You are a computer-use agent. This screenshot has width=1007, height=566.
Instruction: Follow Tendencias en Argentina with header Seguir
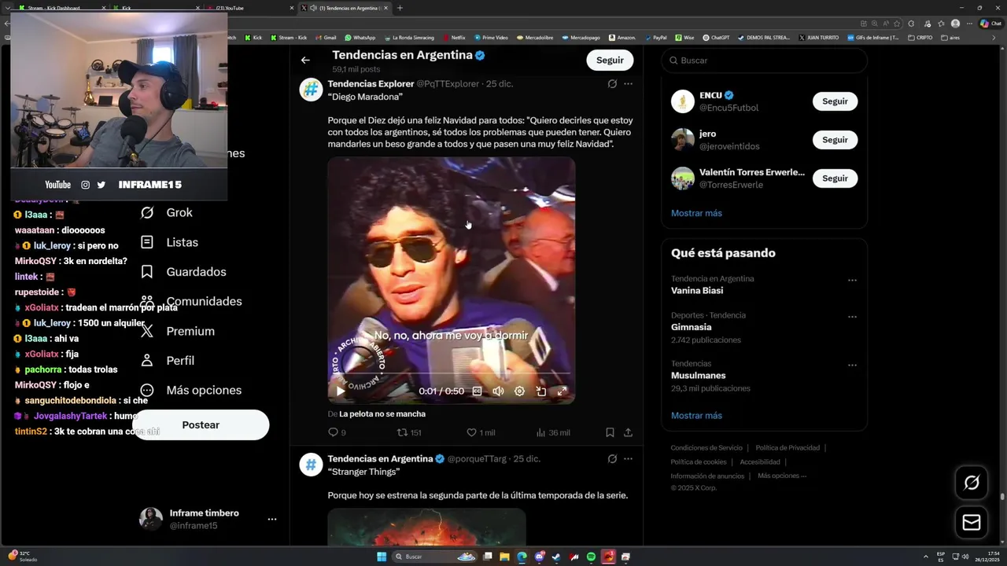610,60
